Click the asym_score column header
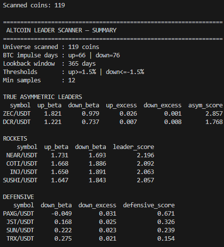This screenshot has height=247, width=224. click(205, 105)
